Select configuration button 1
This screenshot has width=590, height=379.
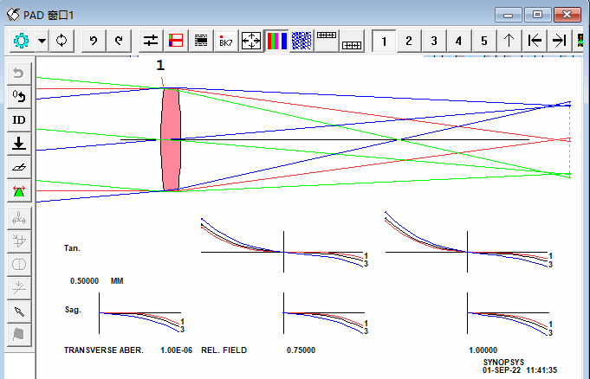click(384, 41)
